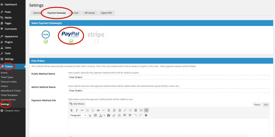The height and width of the screenshot is (137, 275).
Task: Uncheck the Free Orders gateway checkbox
Action: pos(46,42)
